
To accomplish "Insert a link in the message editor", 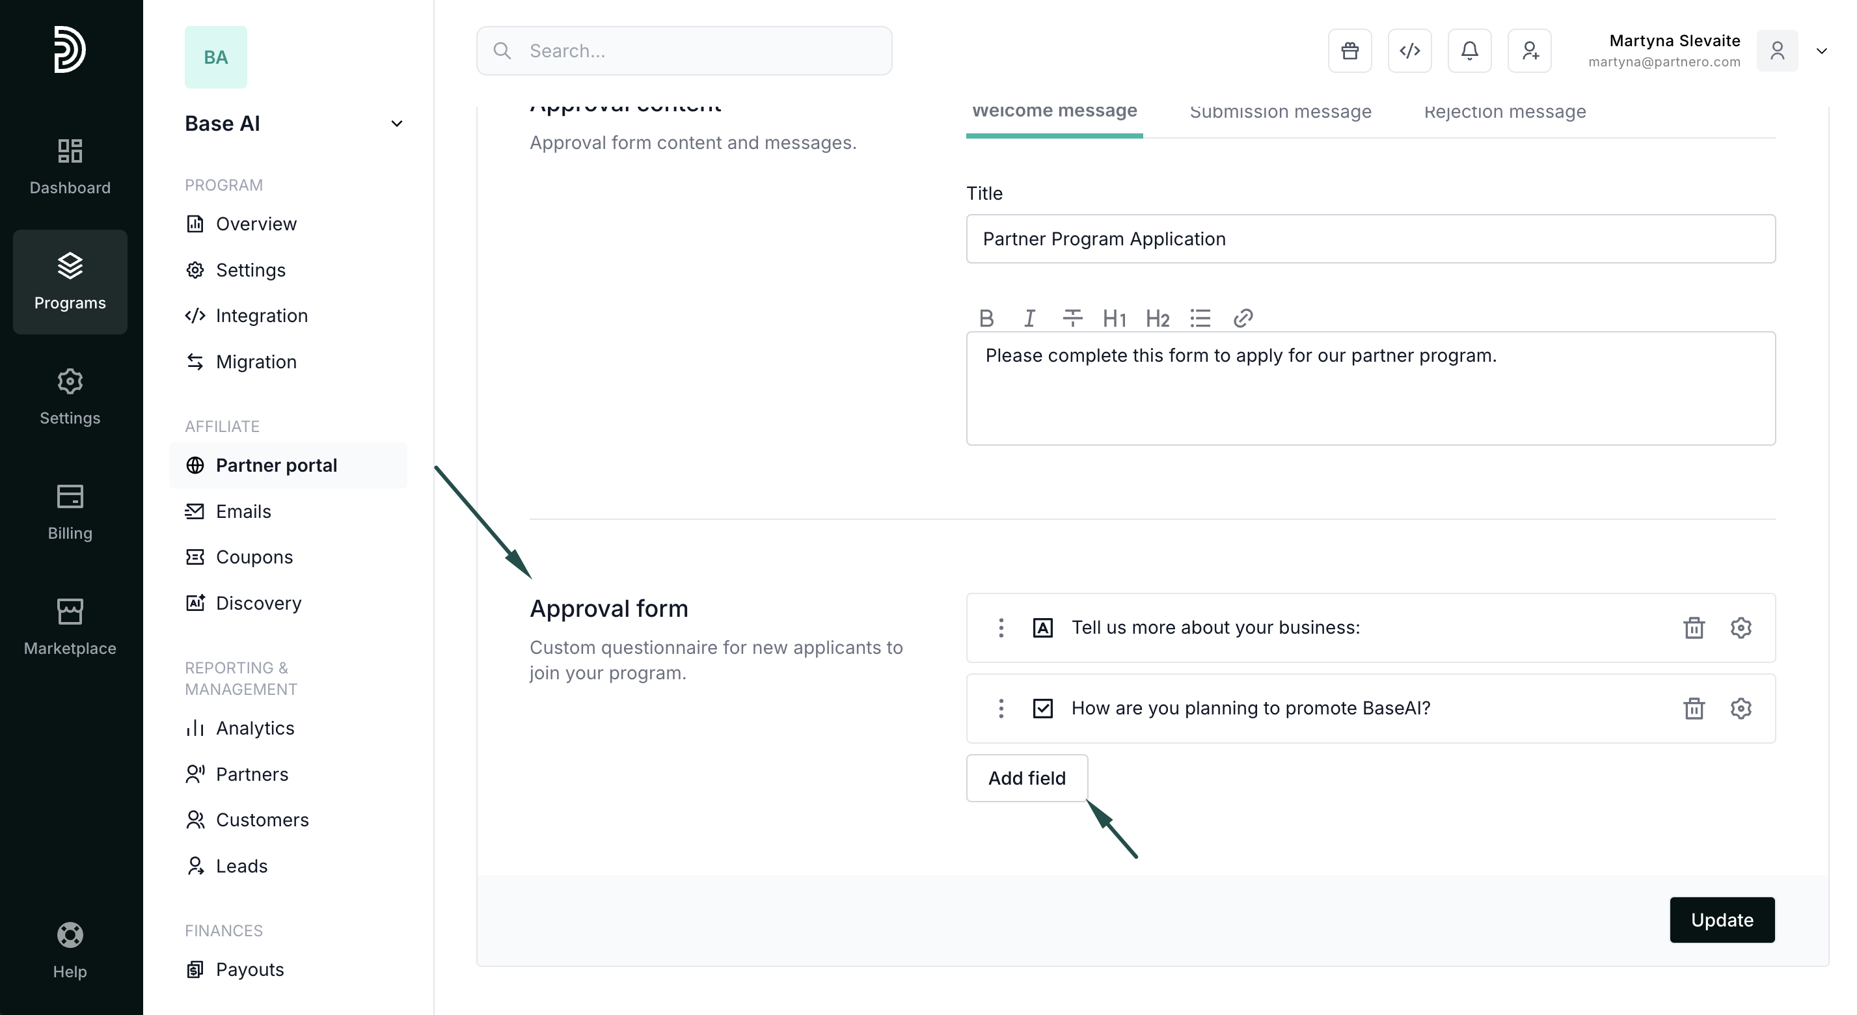I will tap(1243, 318).
